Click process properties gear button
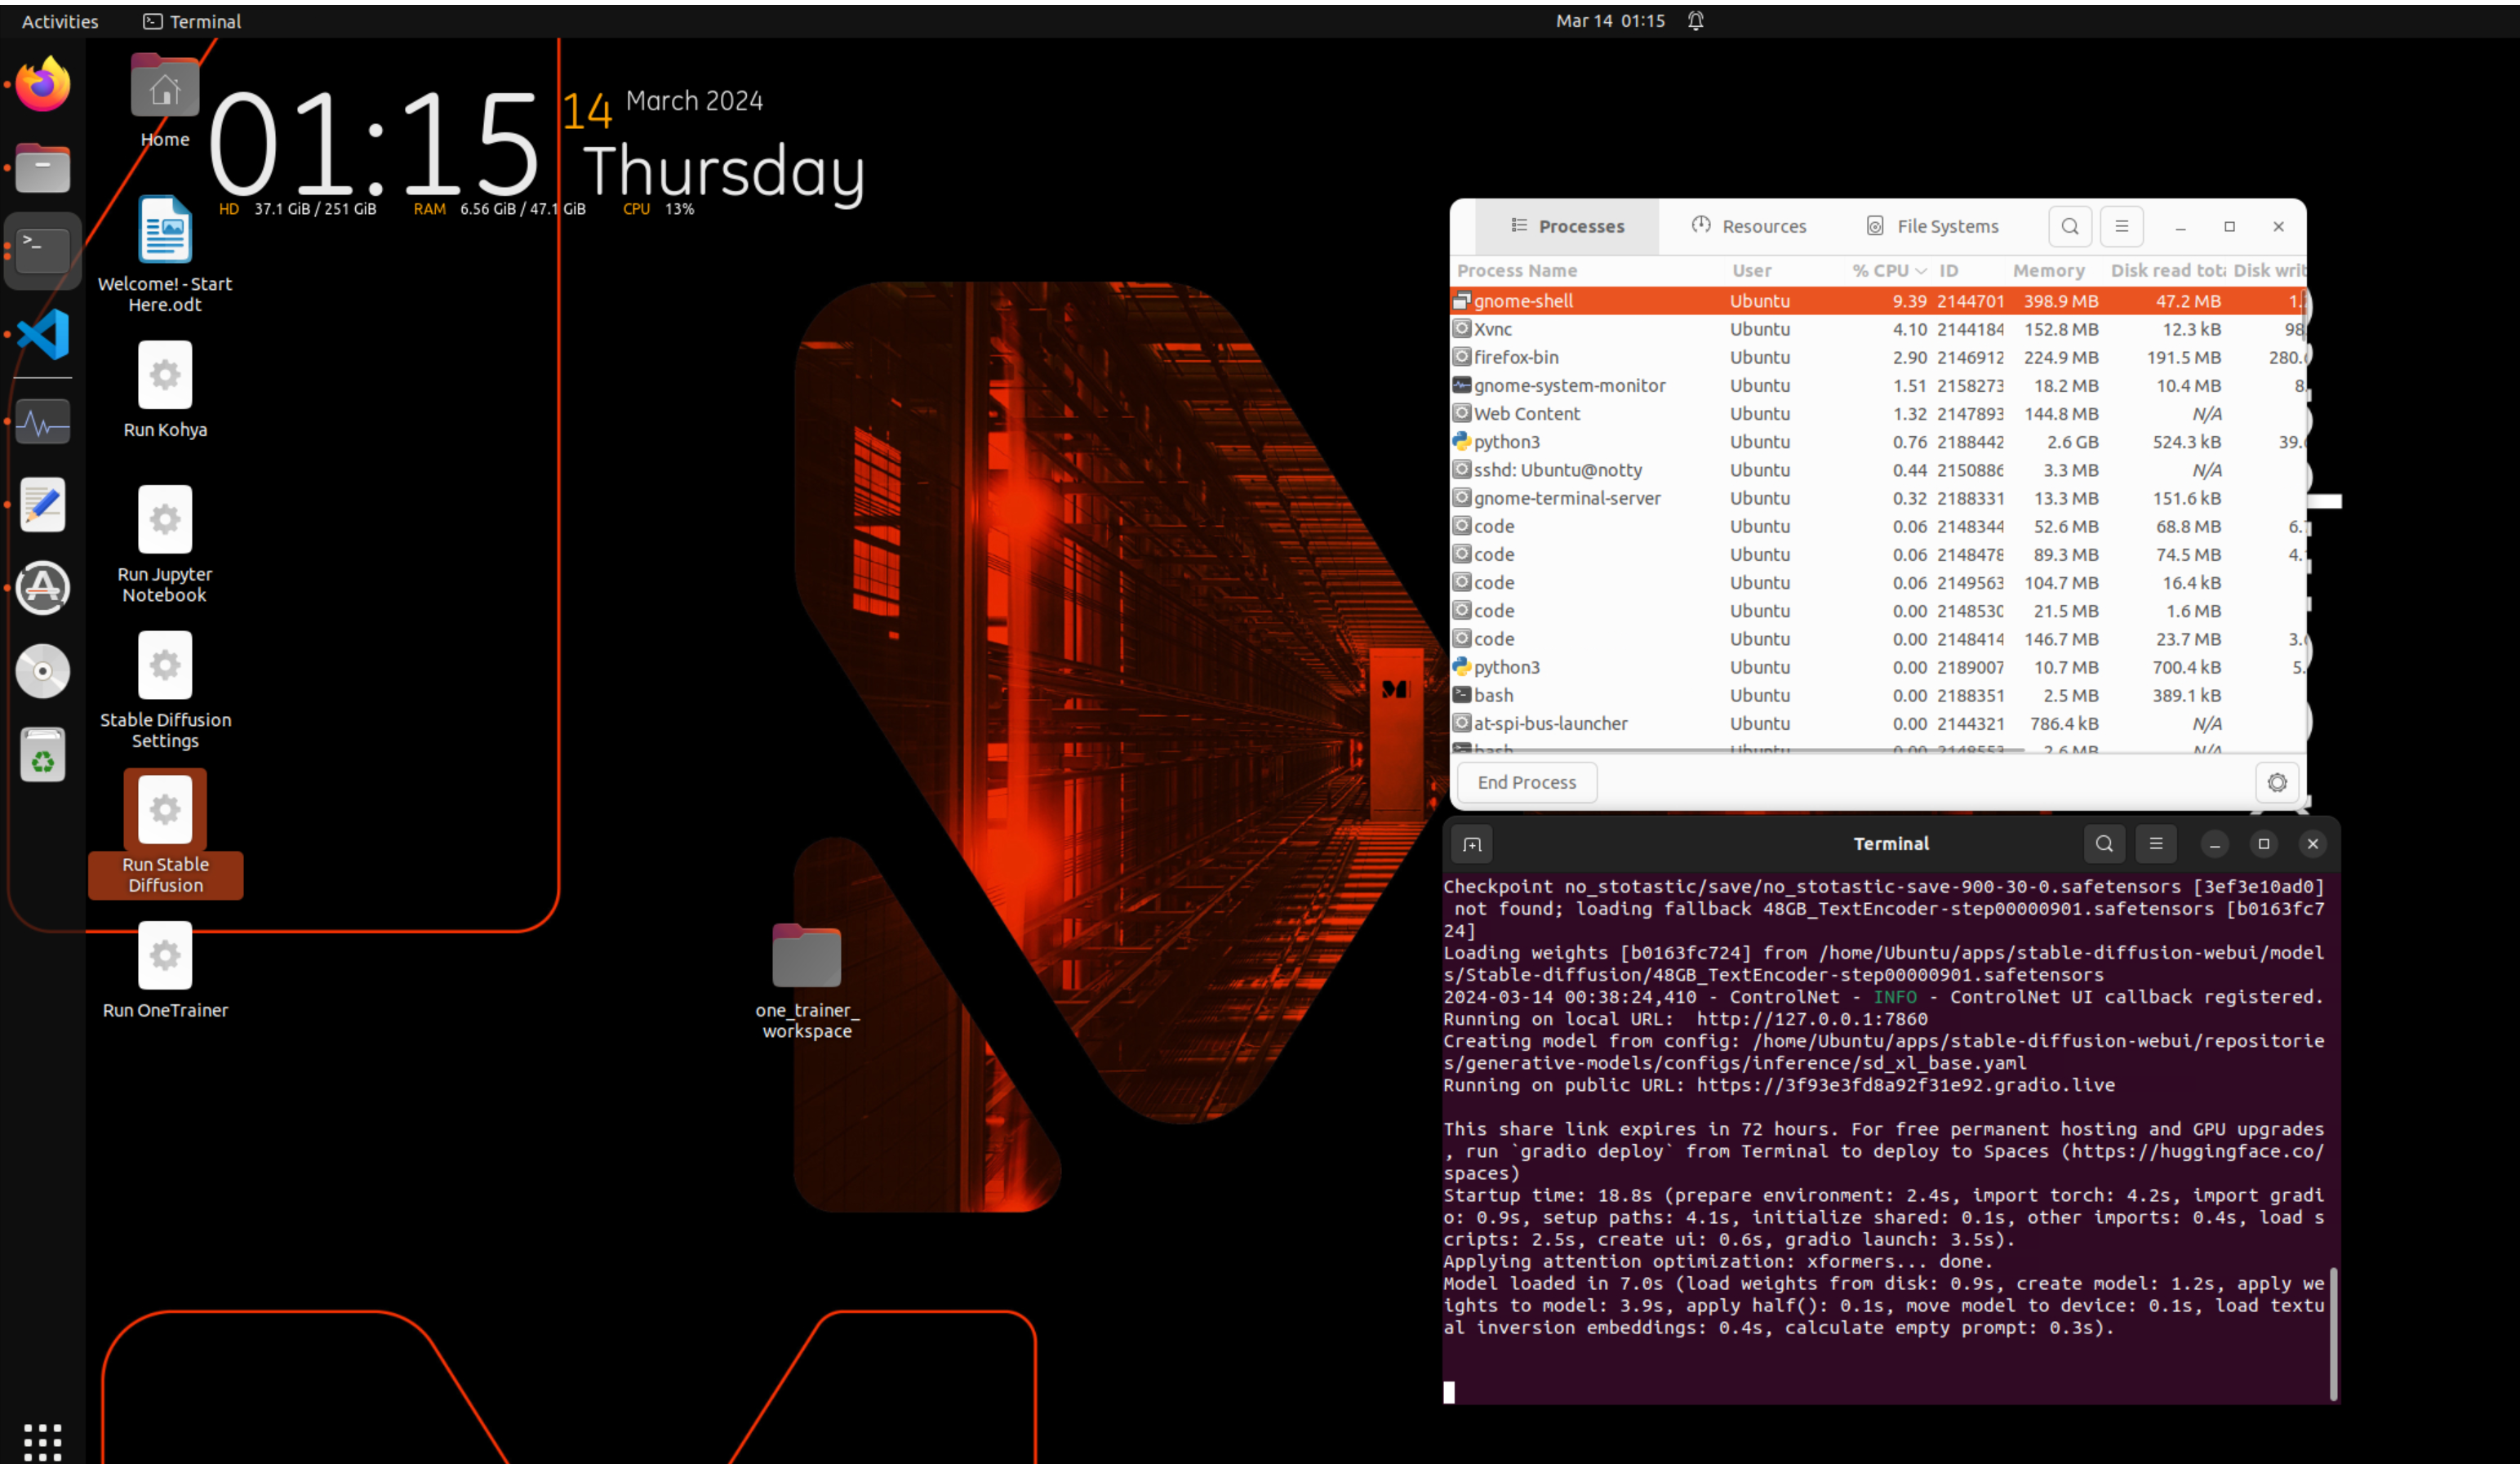2520x1464 pixels. tap(2276, 782)
